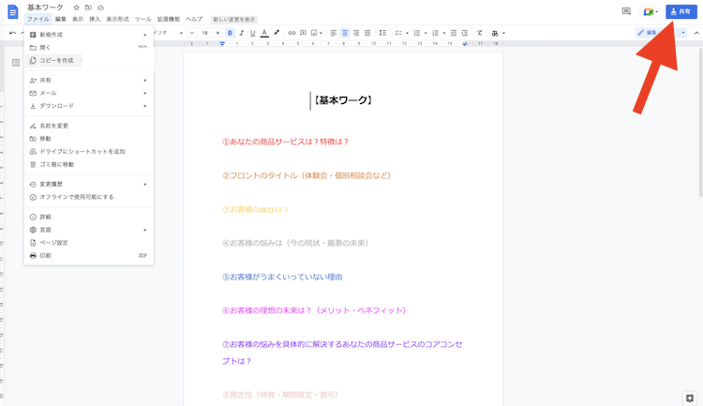This screenshot has width=703, height=406.
Task: Star the document 基本ワーク
Action: click(x=76, y=8)
